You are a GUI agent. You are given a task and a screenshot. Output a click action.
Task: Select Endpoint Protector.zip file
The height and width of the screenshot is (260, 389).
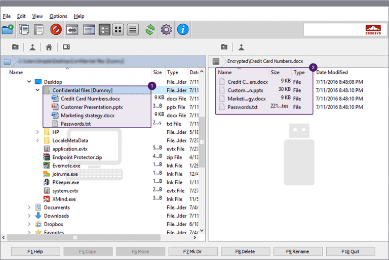point(77,158)
